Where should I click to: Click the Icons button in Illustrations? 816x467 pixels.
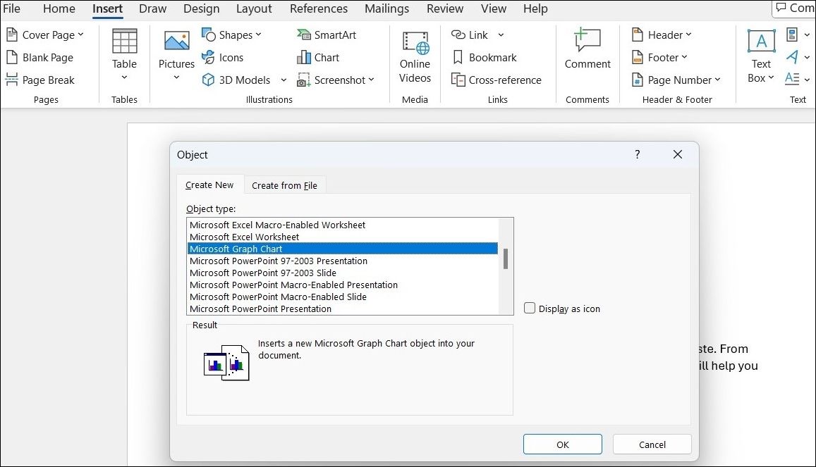click(x=224, y=57)
